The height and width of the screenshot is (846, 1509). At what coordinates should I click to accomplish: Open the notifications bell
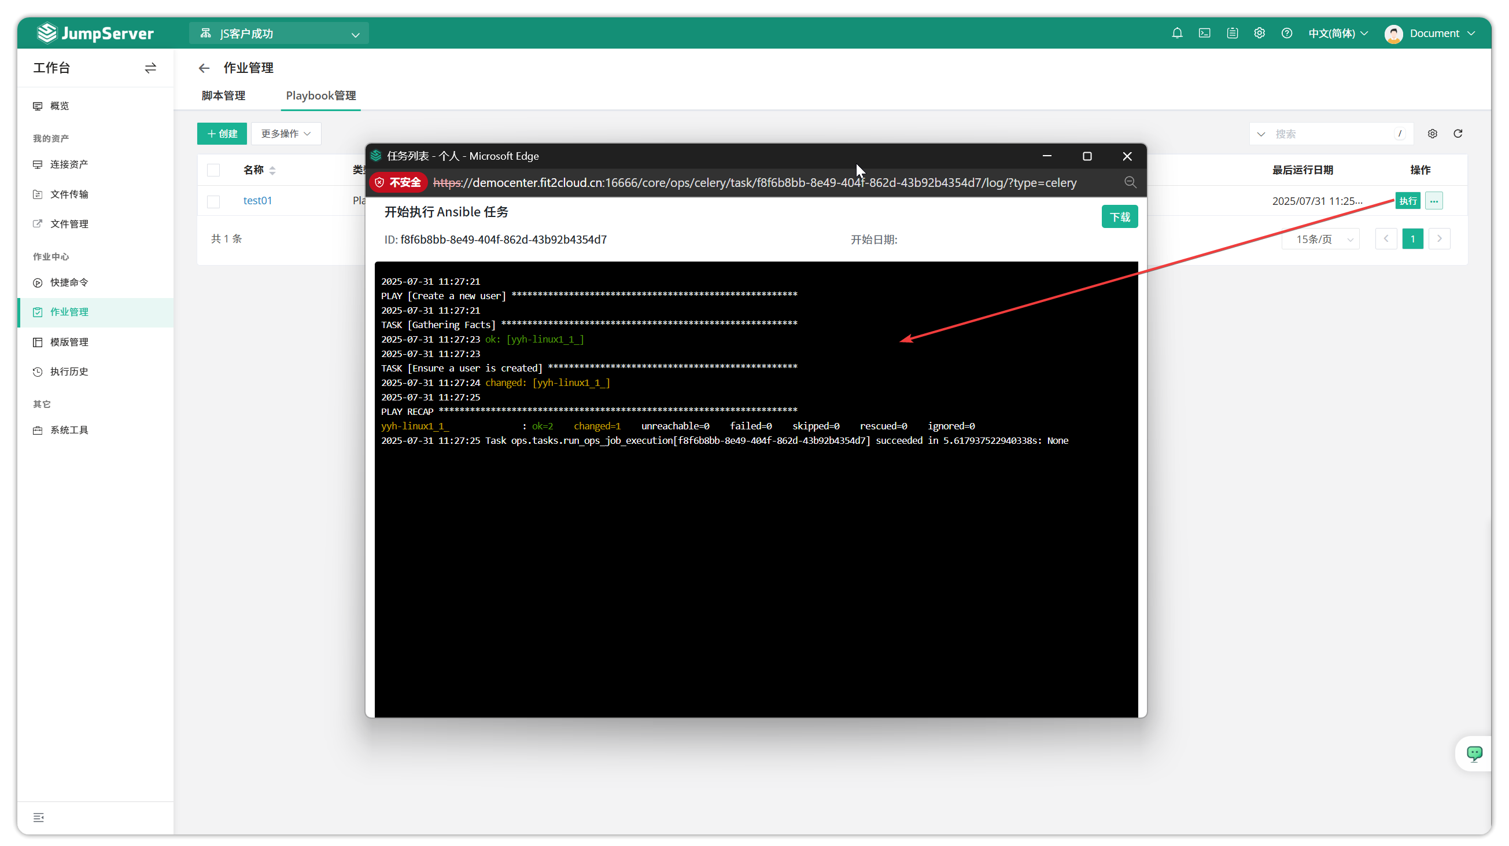tap(1177, 33)
